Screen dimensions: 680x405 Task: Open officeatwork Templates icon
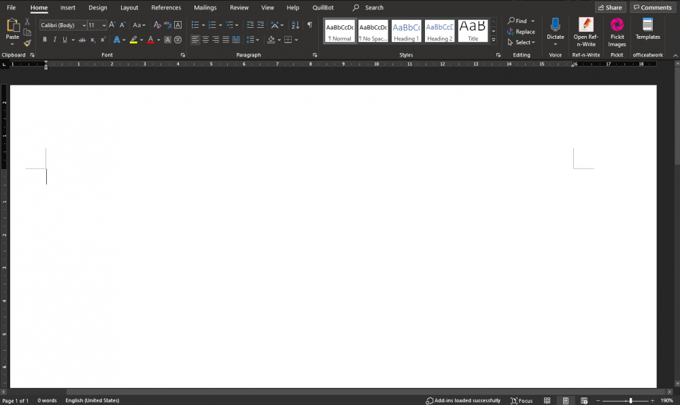647,30
